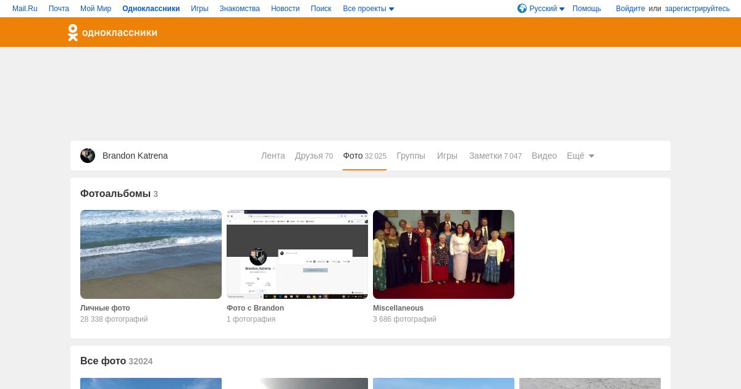The height and width of the screenshot is (389, 741).
Task: Click the 3 686 фотографий count
Action: point(404,319)
